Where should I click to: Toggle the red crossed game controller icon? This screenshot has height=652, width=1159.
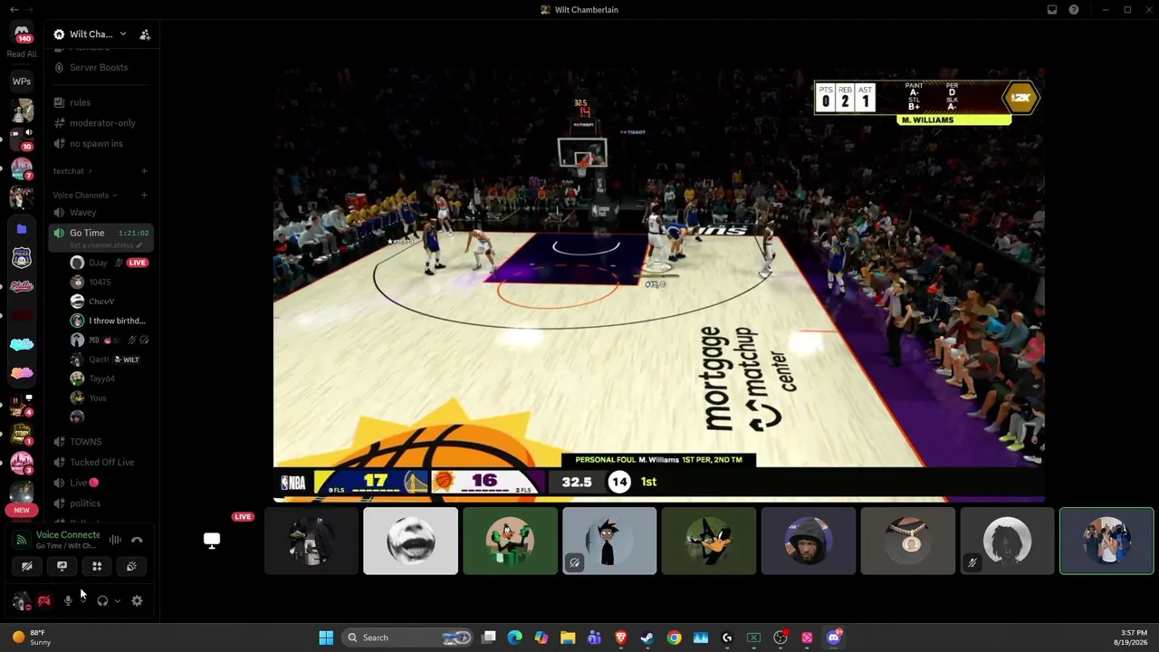coord(43,600)
